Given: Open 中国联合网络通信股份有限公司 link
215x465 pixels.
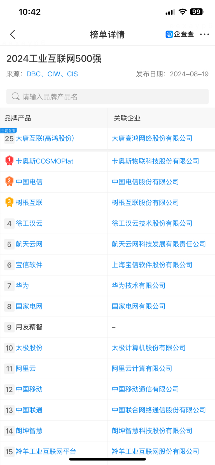Looking at the screenshot, I should click(159, 410).
